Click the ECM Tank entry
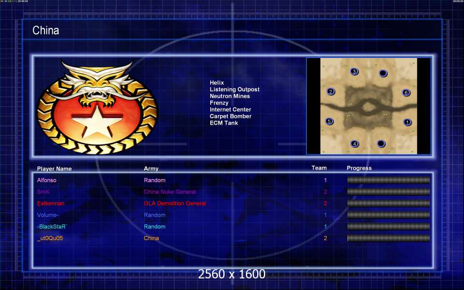464x290 pixels. 224,123
